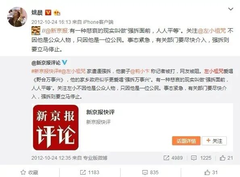Click the 话题详情 orange button
The width and height of the screenshot is (240, 177).
coord(186,141)
